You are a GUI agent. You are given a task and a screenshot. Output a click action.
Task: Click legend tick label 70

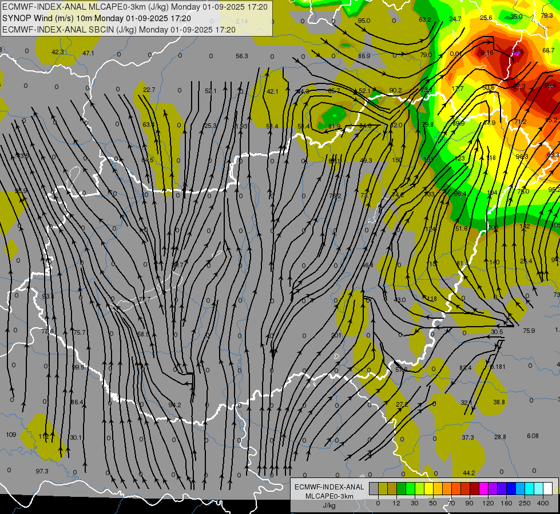[451, 503]
